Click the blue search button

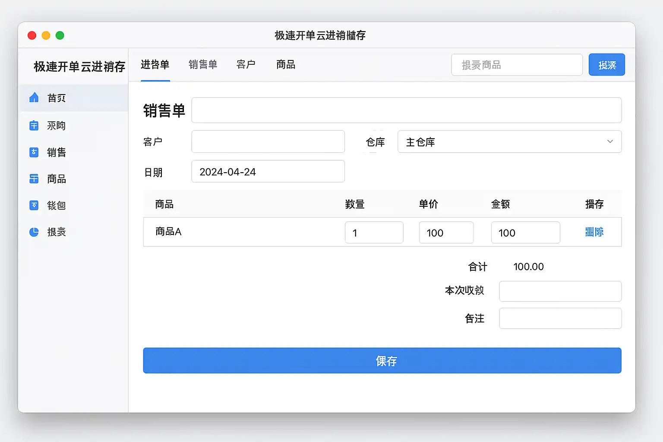point(606,65)
